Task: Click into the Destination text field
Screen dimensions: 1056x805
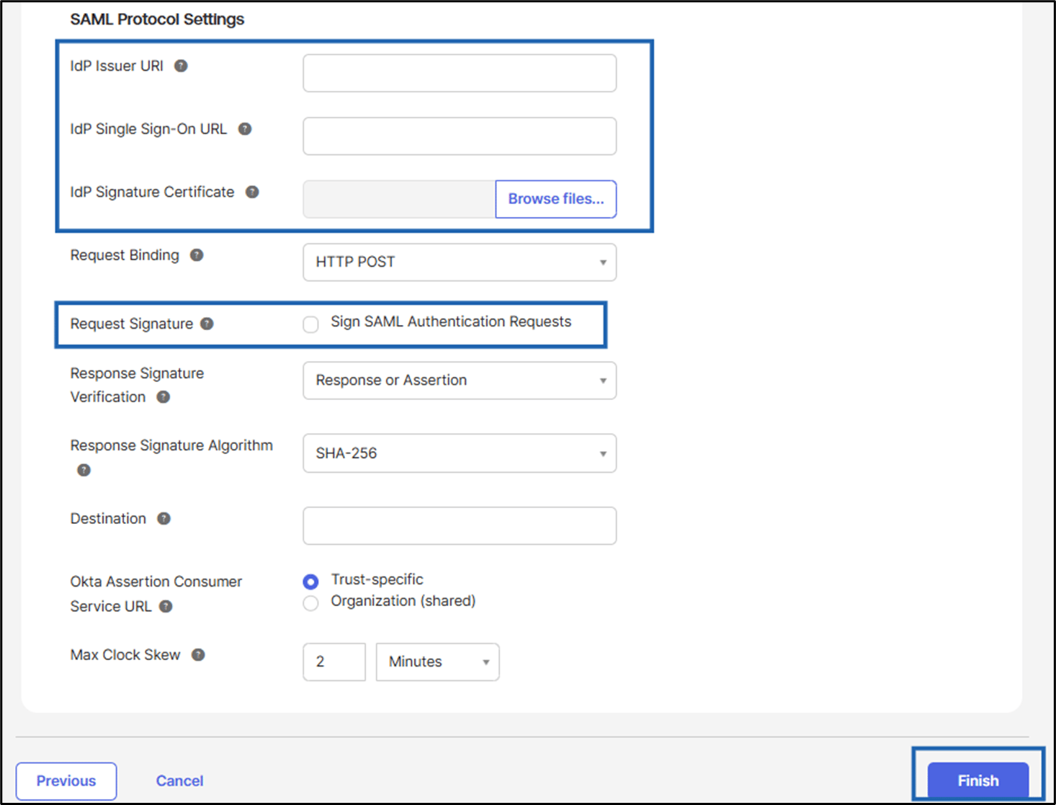Action: 460,525
